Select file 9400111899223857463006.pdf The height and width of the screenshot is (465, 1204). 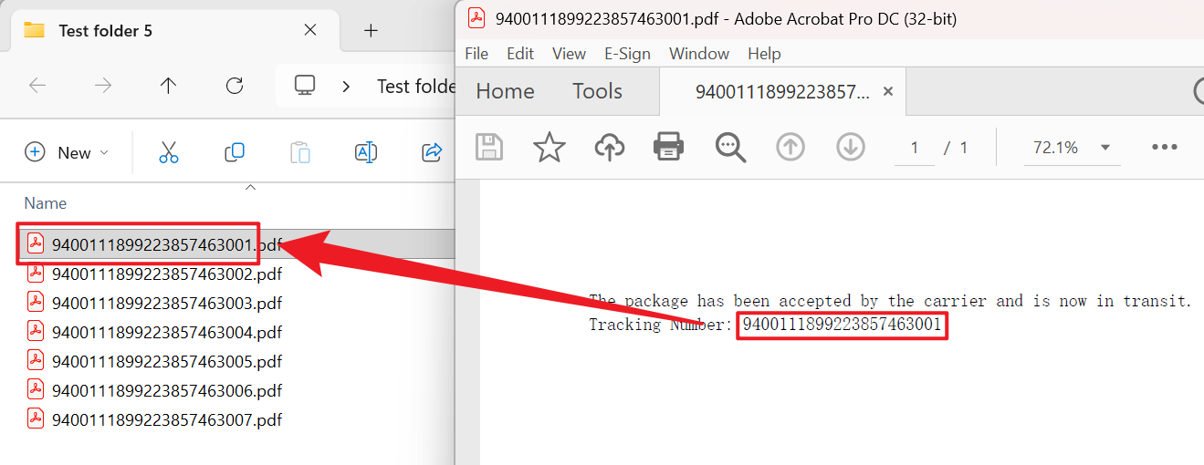pos(167,390)
